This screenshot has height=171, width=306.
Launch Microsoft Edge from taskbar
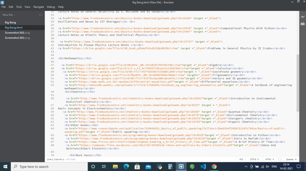point(126,166)
